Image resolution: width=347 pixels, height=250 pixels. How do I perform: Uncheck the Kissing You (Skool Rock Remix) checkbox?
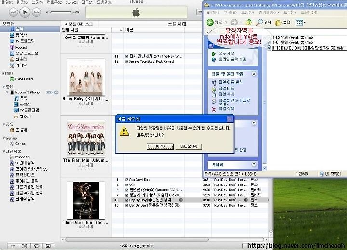coord(127,62)
